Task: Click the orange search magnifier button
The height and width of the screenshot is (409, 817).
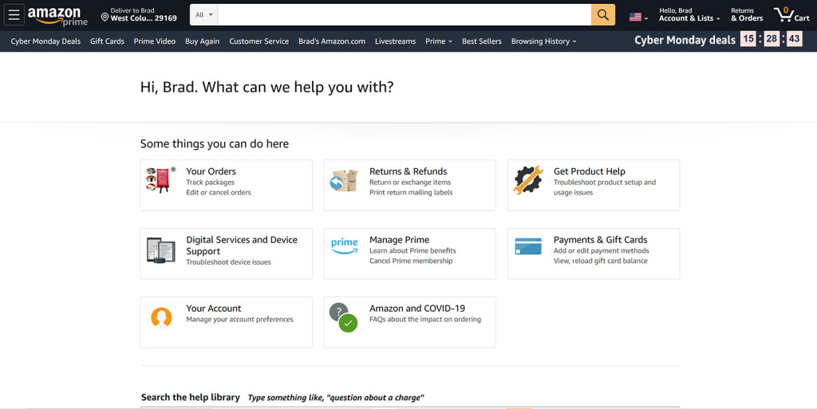Action: point(603,15)
